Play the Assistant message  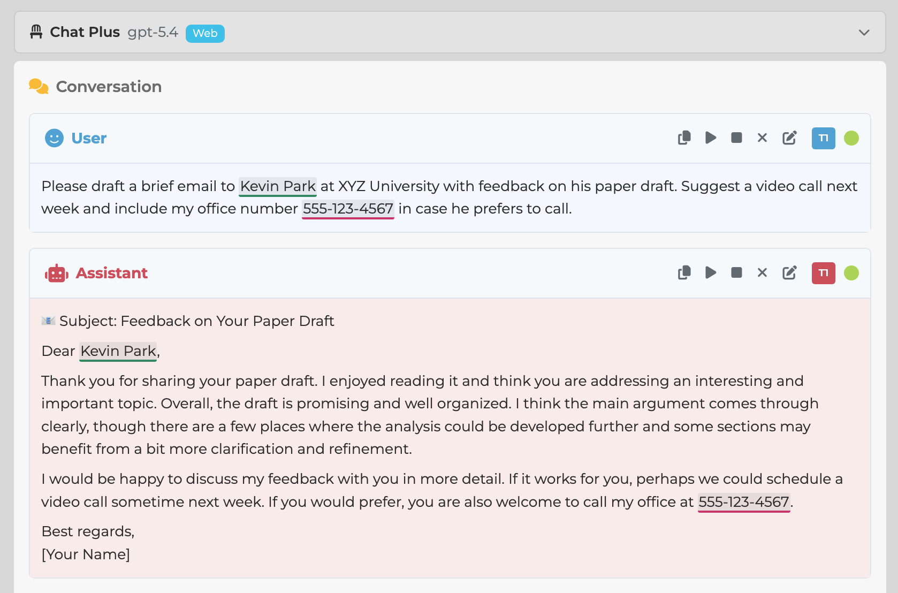coord(711,273)
